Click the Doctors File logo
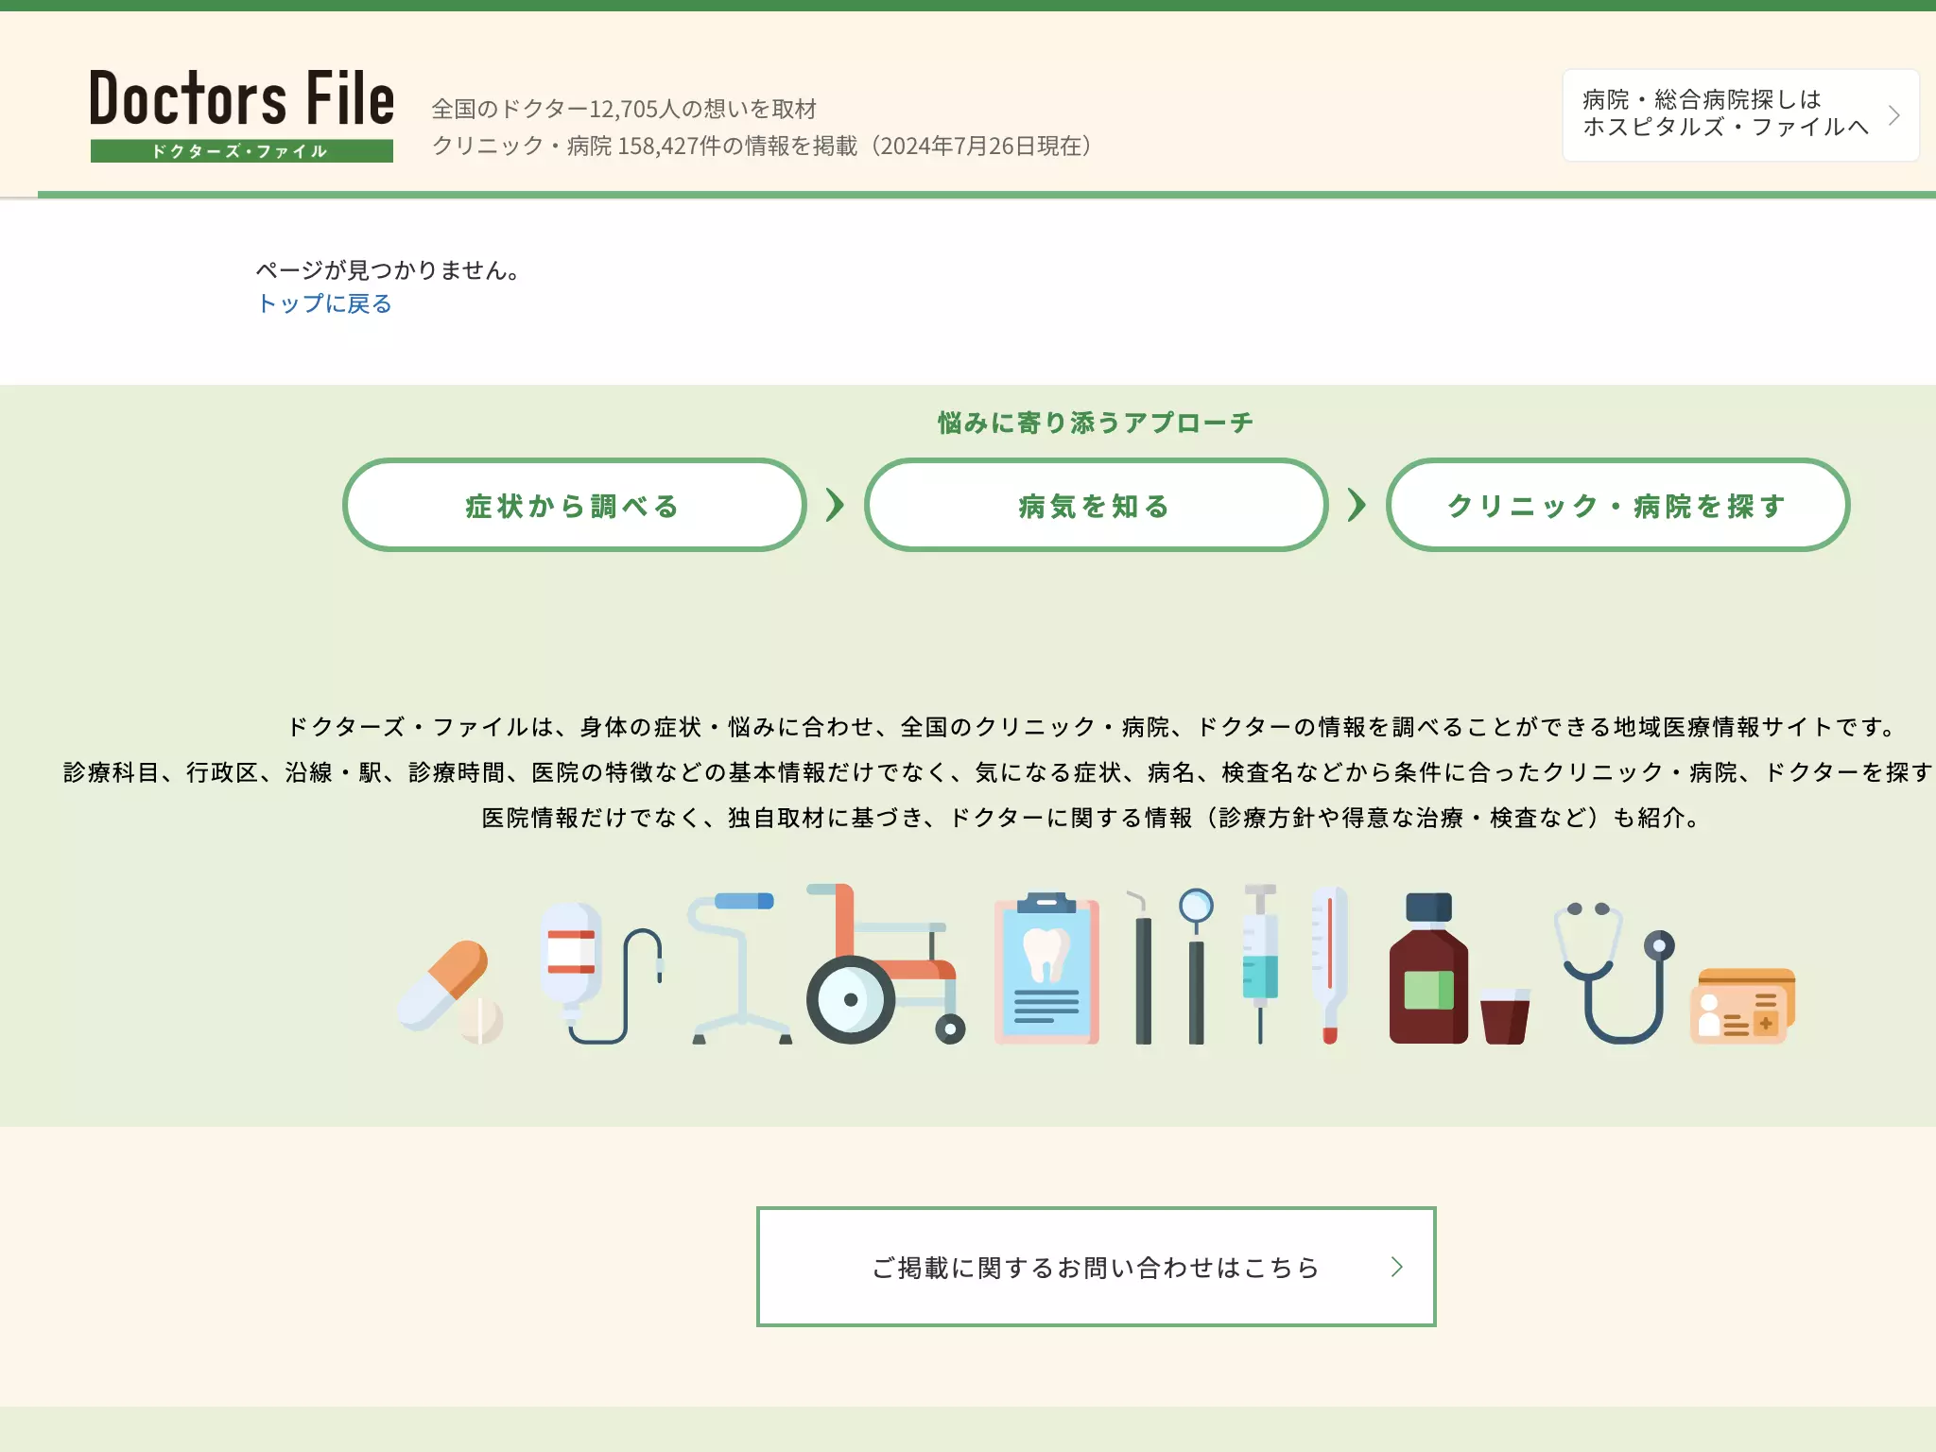Screen dimensions: 1936x1452 (242, 115)
